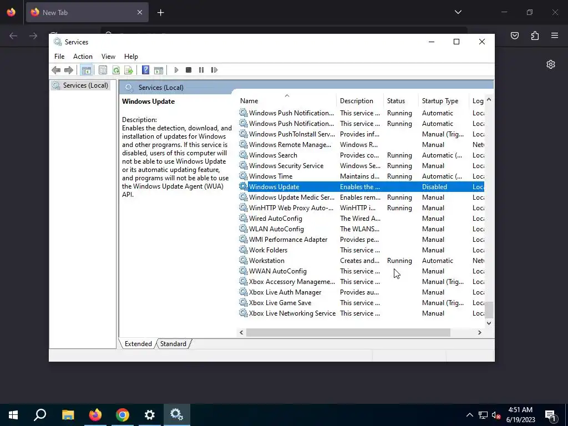568x426 pixels.
Task: Open the View menu
Action: (108, 57)
